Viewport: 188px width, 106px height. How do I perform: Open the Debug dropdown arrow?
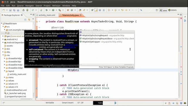click(x=50, y=10)
